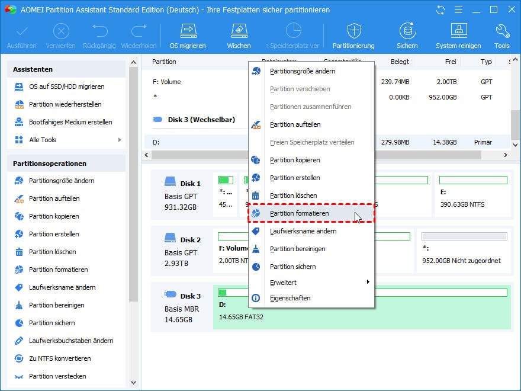Open the Partitionierung toolbar tool
The image size is (521, 391).
click(353, 36)
